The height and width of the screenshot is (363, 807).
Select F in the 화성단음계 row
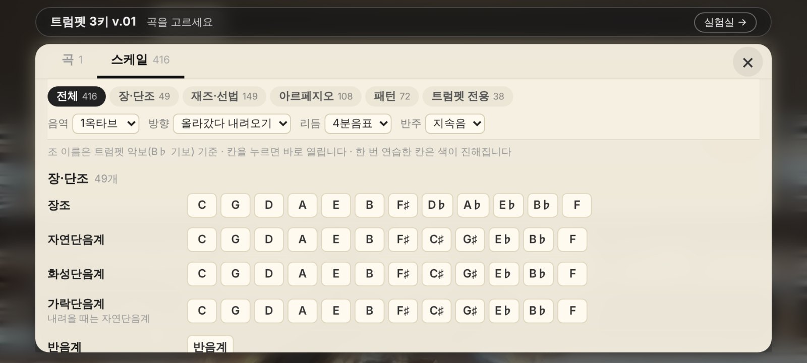coord(572,274)
